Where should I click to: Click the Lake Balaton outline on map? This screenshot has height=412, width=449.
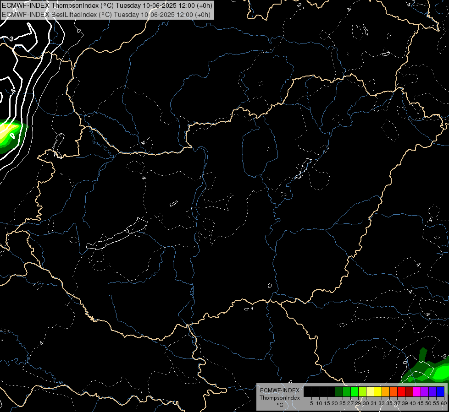116,234
